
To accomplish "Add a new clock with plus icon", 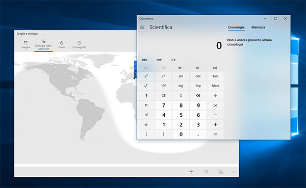I will 191,172.
